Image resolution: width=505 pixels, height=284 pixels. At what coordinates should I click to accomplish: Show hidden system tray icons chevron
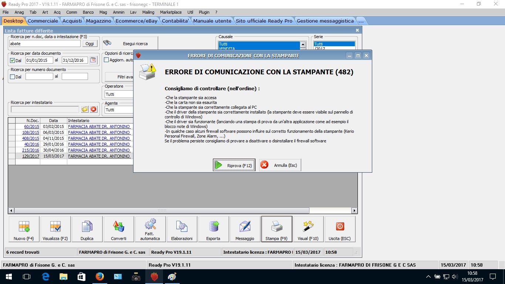pos(428,277)
